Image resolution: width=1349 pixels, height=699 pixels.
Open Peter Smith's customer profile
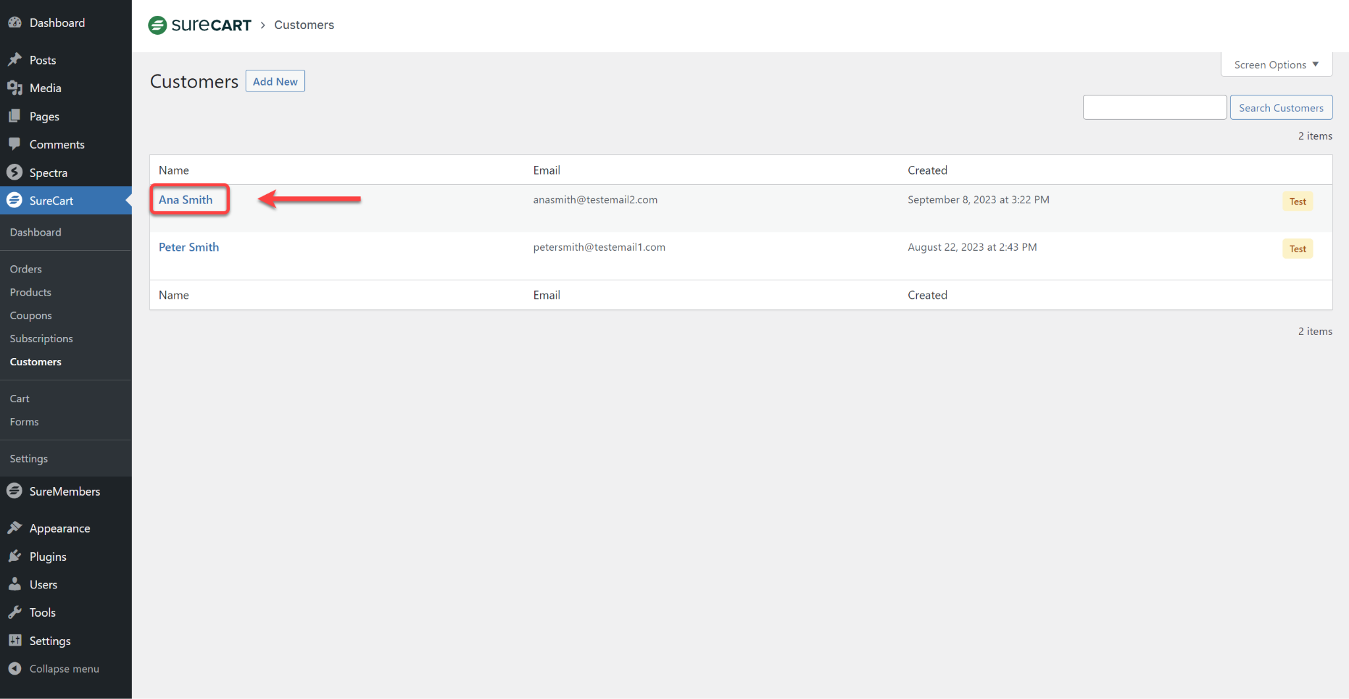(188, 247)
